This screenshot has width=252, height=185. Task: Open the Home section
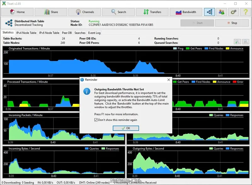tap(17, 12)
